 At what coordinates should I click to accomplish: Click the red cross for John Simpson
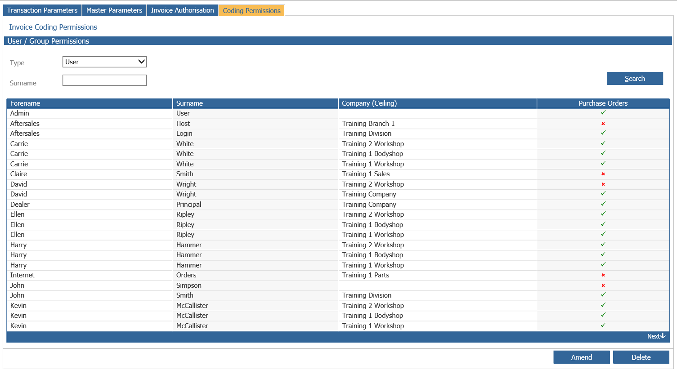click(603, 285)
